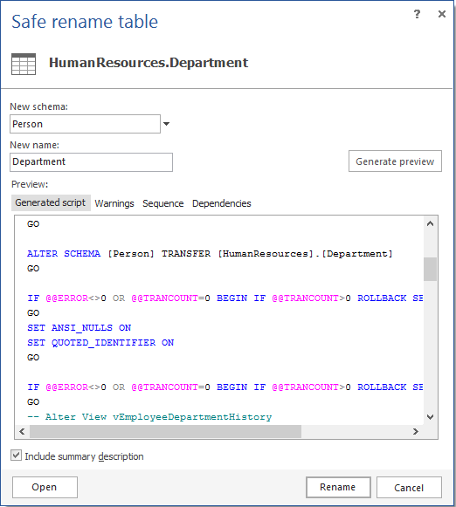The width and height of the screenshot is (456, 507).
Task: Click the scroll right arrow in preview
Action: (416, 431)
